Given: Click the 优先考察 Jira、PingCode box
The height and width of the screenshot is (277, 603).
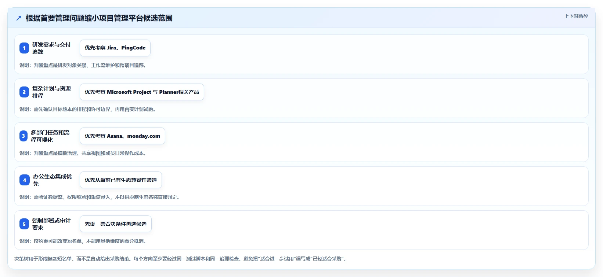Looking at the screenshot, I should pos(115,48).
